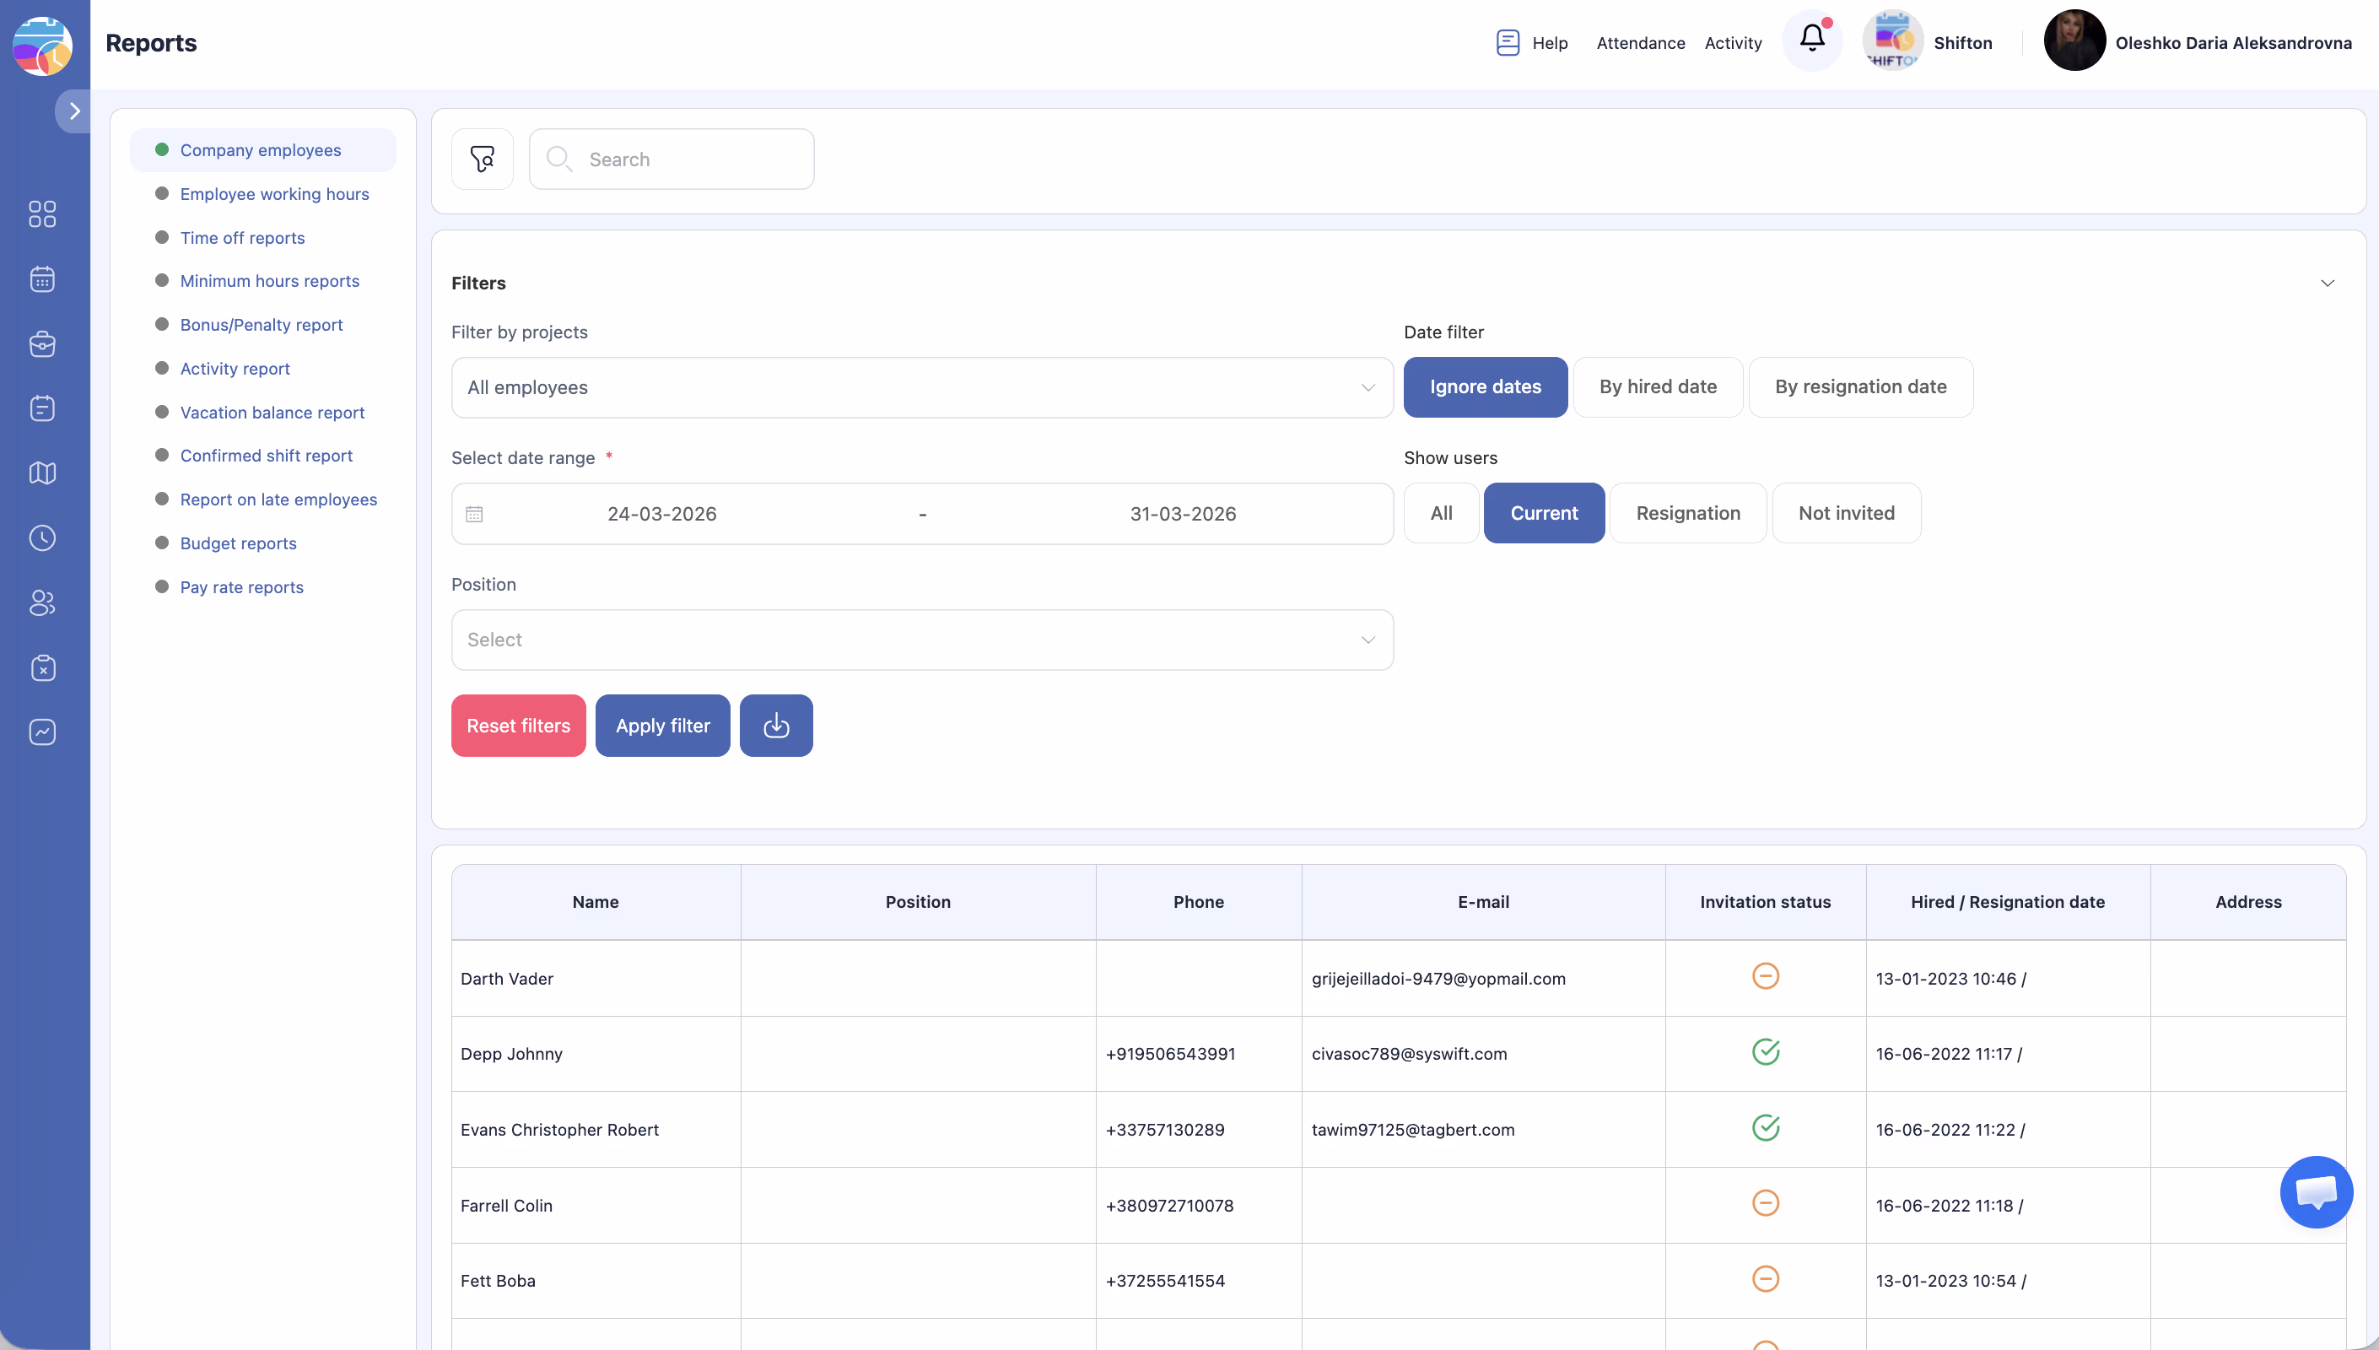Show 'Resignation' users

(x=1686, y=513)
